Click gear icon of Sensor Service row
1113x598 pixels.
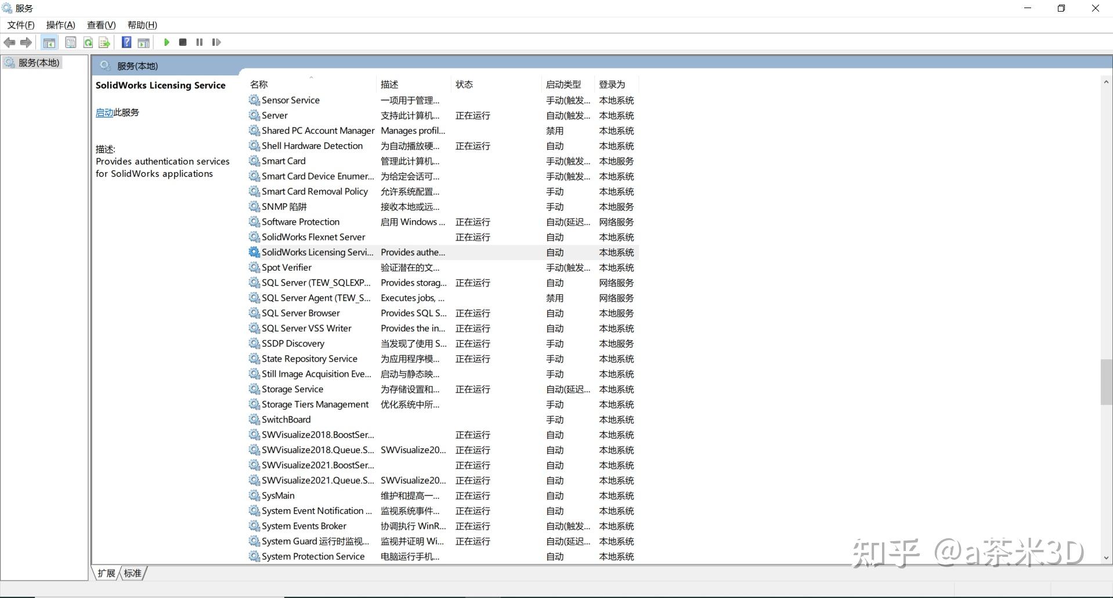(x=254, y=100)
